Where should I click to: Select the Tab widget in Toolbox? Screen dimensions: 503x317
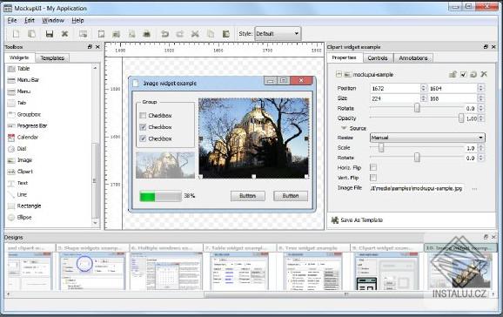pos(17,103)
